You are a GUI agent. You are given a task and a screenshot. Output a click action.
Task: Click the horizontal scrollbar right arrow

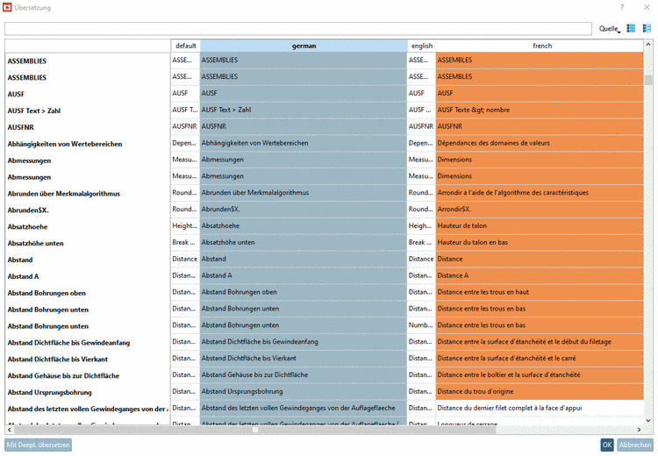[x=639, y=430]
